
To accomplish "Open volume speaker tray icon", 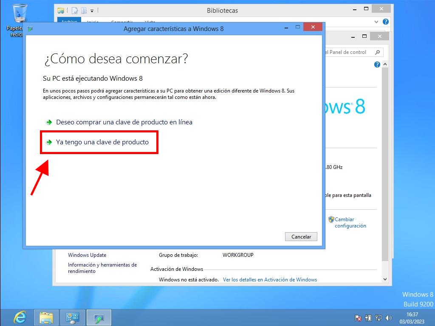I will pyautogui.click(x=388, y=318).
